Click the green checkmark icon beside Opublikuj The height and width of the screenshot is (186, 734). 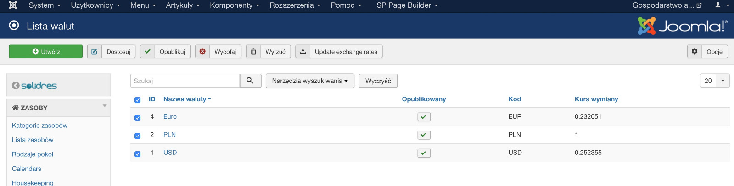pyautogui.click(x=147, y=52)
